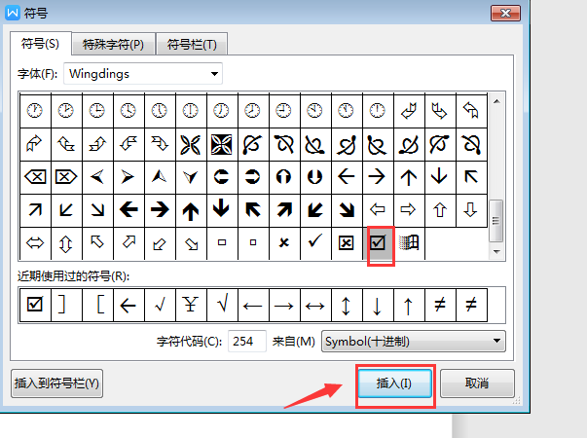Choose the bold up arrow symbol
The height and width of the screenshot is (438, 587).
[191, 209]
